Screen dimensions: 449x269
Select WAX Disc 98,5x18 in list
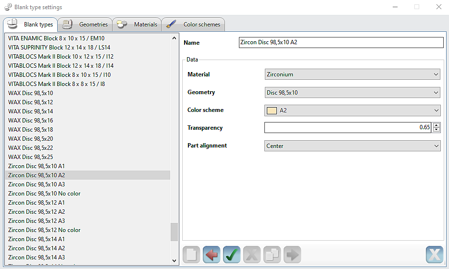[87, 130]
